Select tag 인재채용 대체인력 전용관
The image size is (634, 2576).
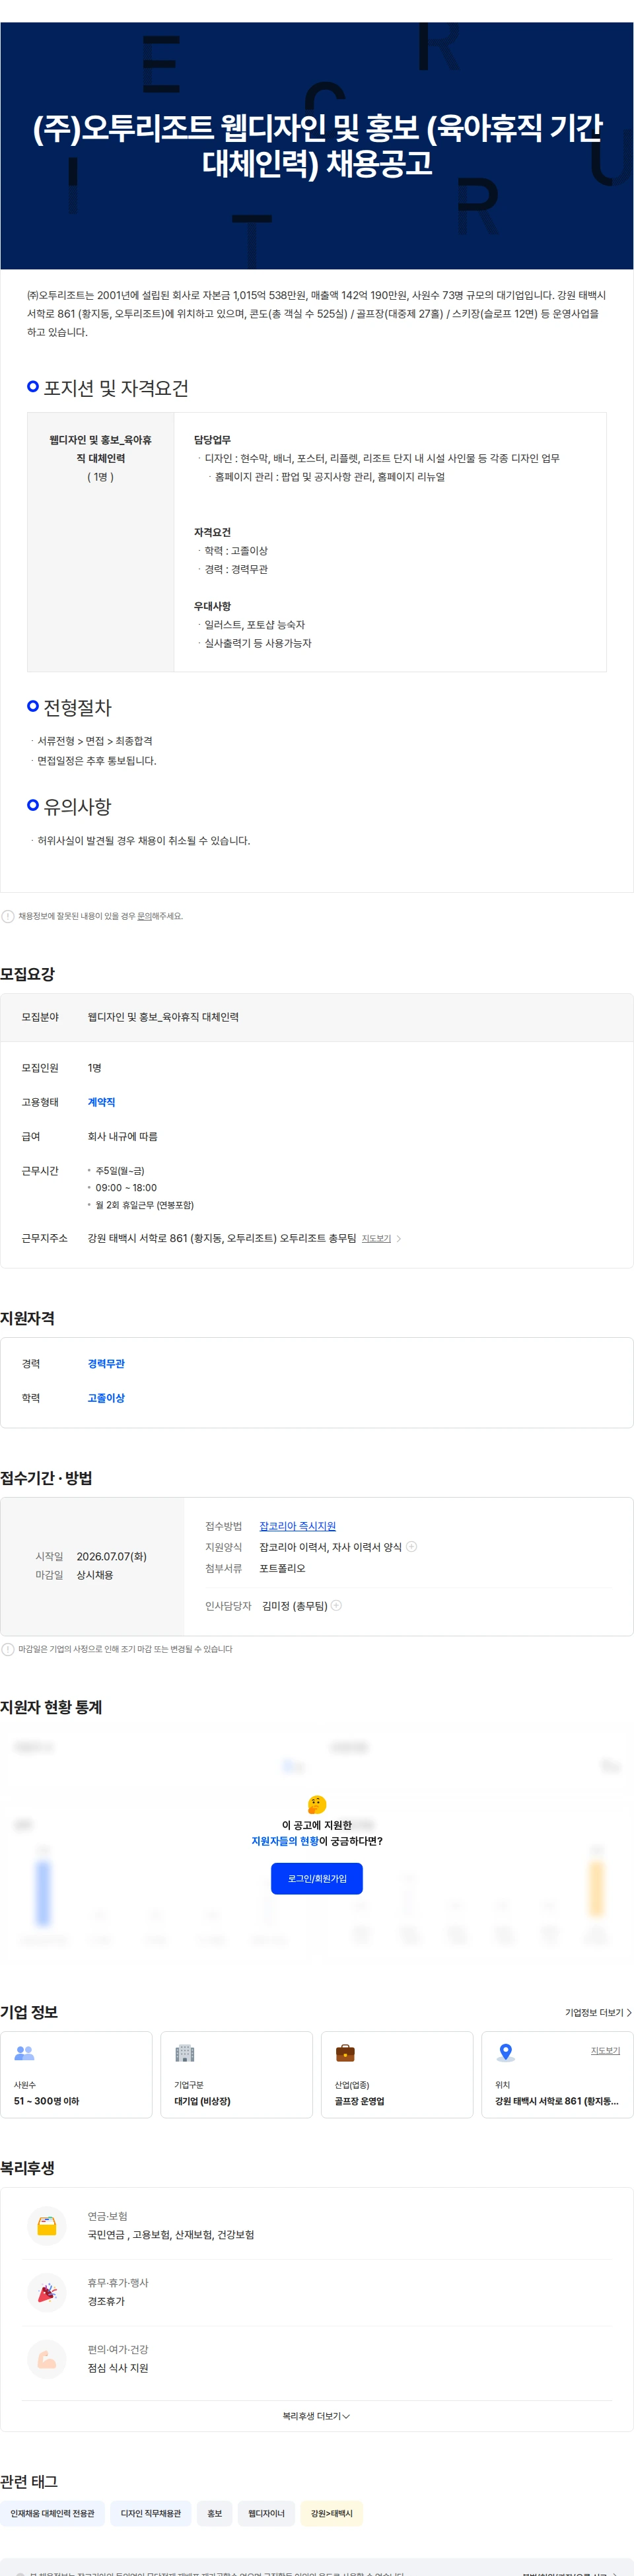click(x=52, y=2513)
